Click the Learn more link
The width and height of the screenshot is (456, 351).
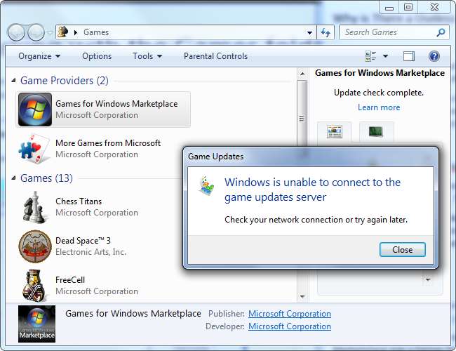tap(379, 107)
